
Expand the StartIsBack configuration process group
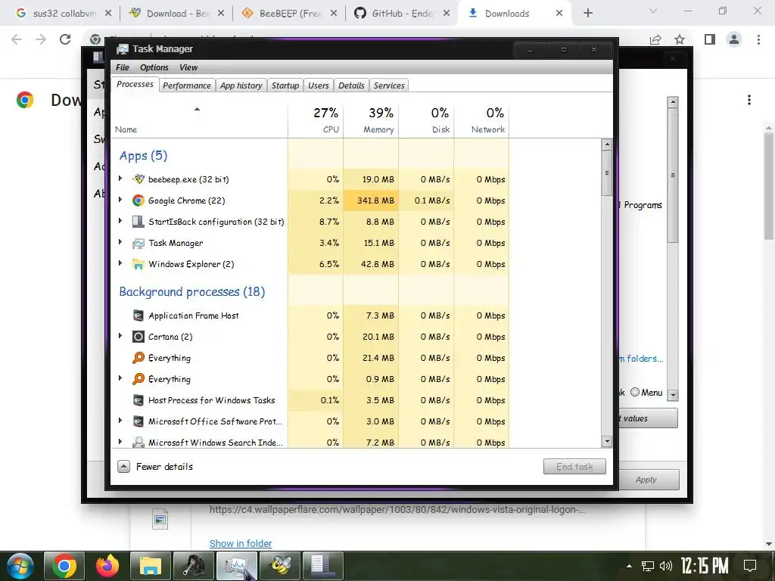(120, 221)
